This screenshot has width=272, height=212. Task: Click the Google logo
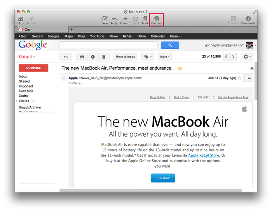click(x=33, y=45)
